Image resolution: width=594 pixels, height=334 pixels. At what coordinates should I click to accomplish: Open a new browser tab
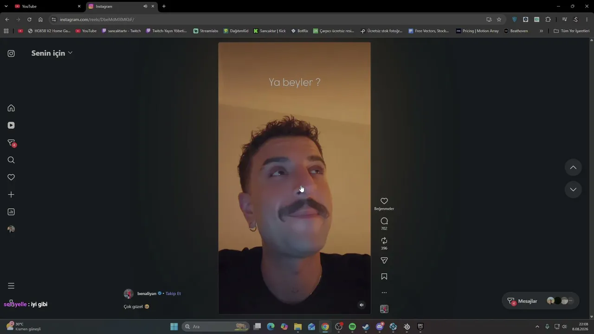[164, 6]
